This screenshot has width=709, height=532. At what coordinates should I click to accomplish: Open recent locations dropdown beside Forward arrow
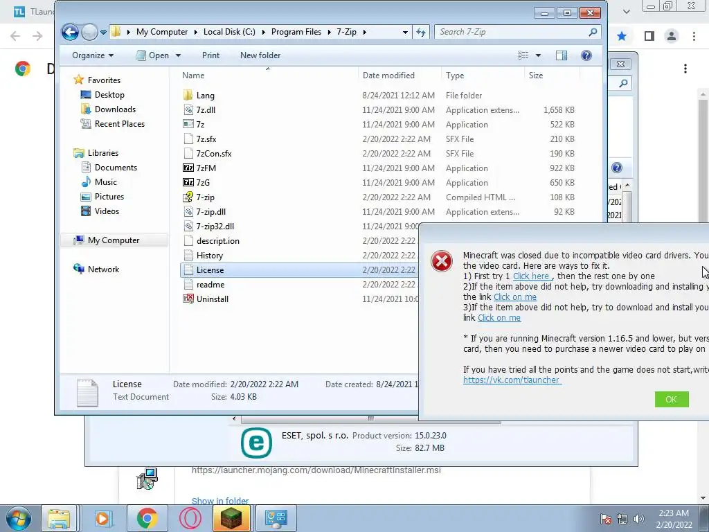(x=104, y=32)
